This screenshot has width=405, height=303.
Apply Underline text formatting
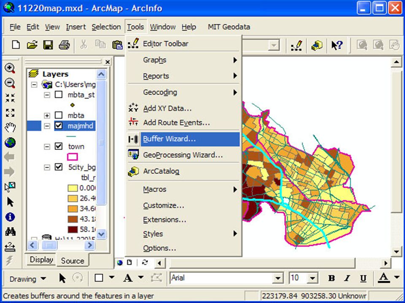(363, 278)
